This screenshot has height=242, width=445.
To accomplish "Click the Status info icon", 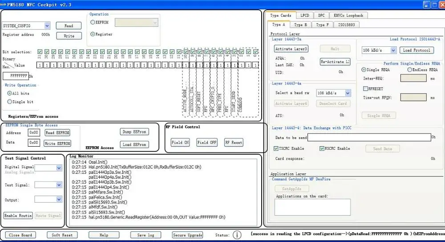I will 237,235.
